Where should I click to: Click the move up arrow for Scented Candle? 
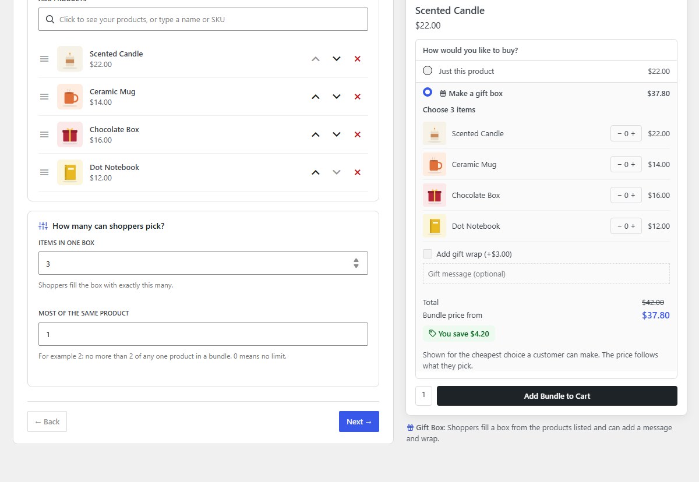point(316,59)
